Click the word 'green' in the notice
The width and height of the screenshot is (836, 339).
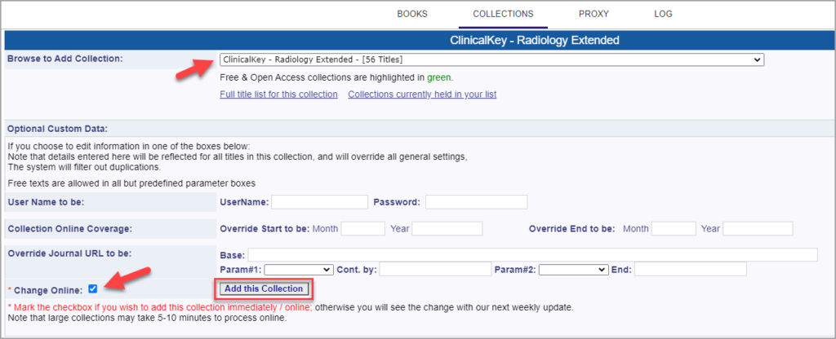(438, 77)
